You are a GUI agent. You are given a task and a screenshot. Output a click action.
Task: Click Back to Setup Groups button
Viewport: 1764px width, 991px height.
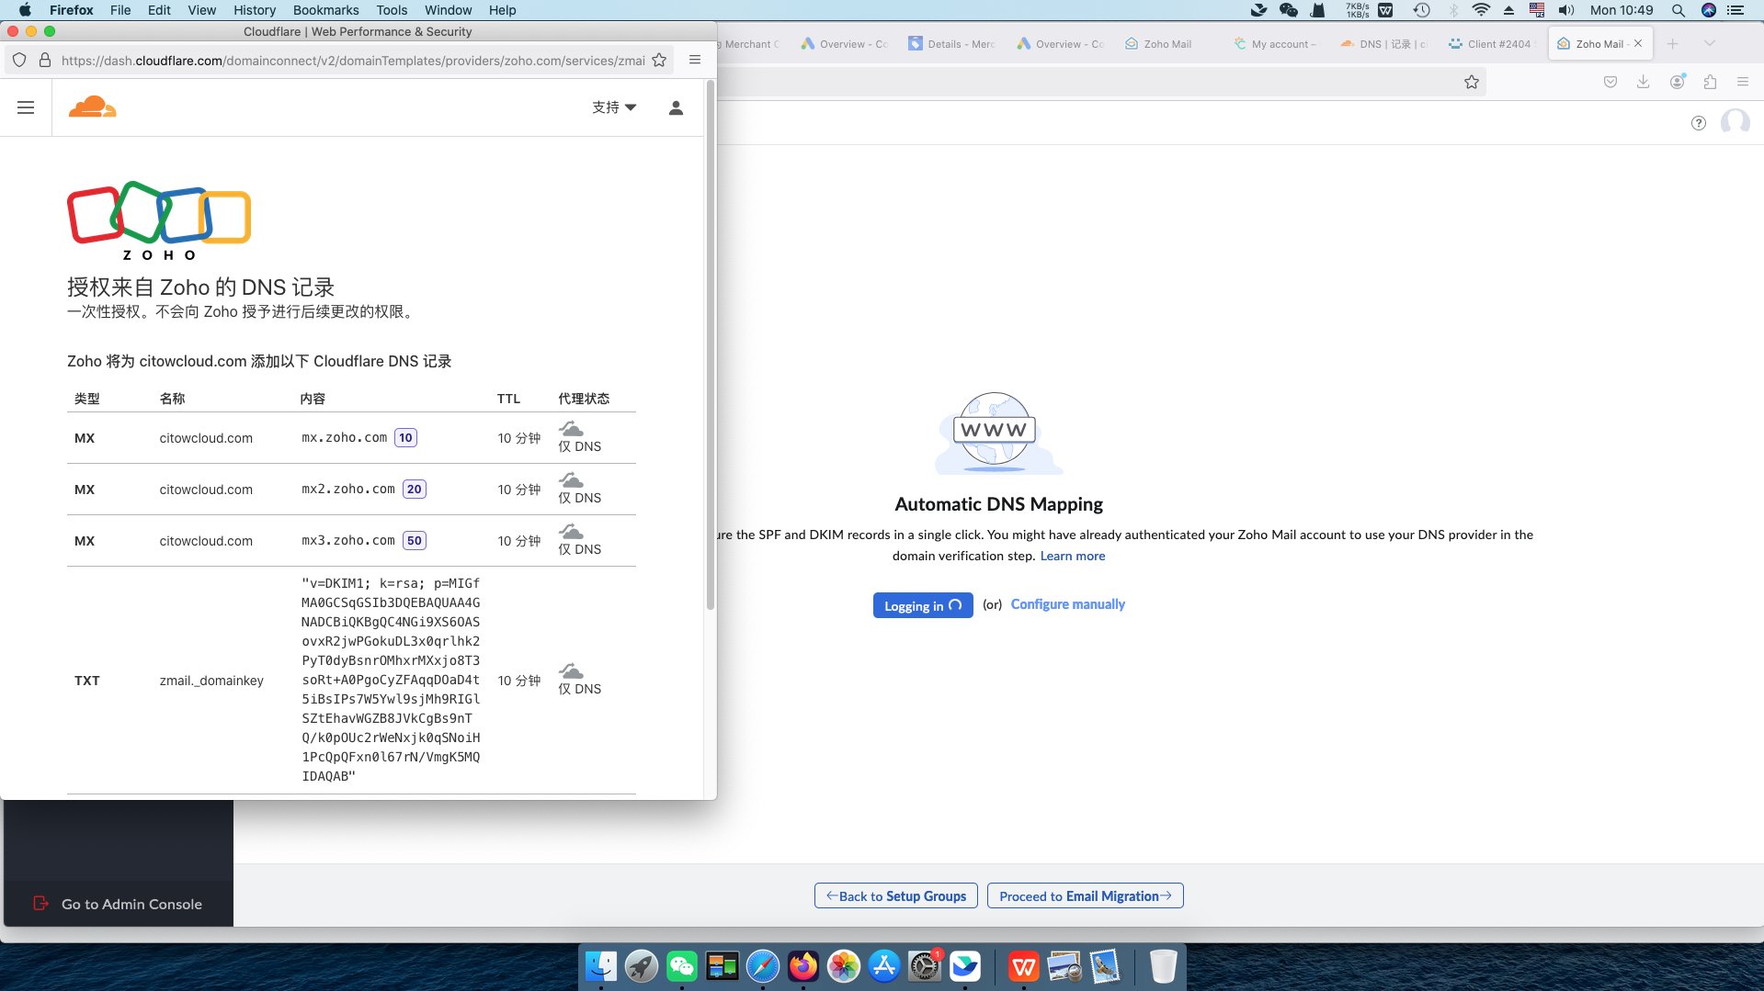point(895,895)
